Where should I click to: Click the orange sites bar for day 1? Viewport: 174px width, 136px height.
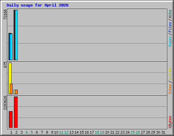tap(11, 89)
